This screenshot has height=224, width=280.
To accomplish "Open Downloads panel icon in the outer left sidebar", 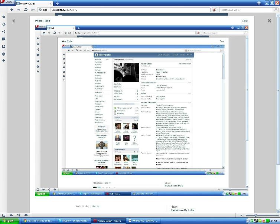I will (x=4, y=46).
